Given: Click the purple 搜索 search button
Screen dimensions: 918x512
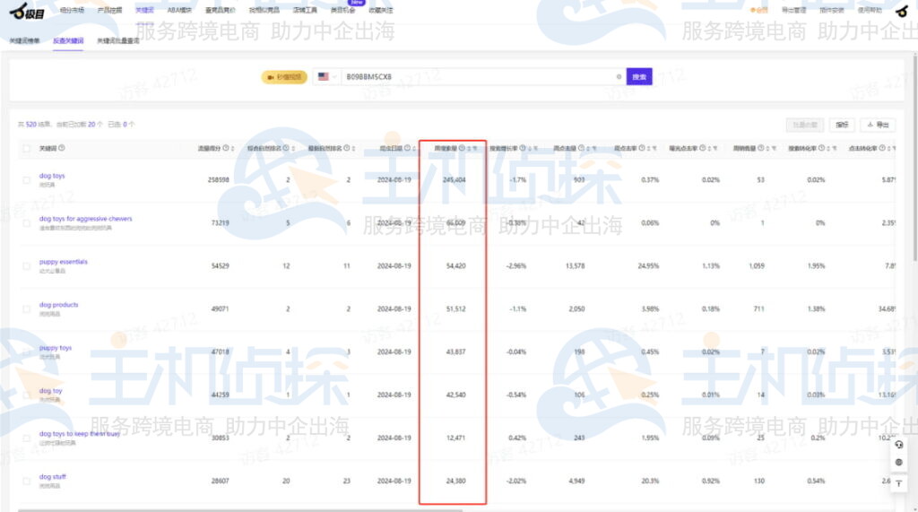Looking at the screenshot, I should [x=638, y=77].
